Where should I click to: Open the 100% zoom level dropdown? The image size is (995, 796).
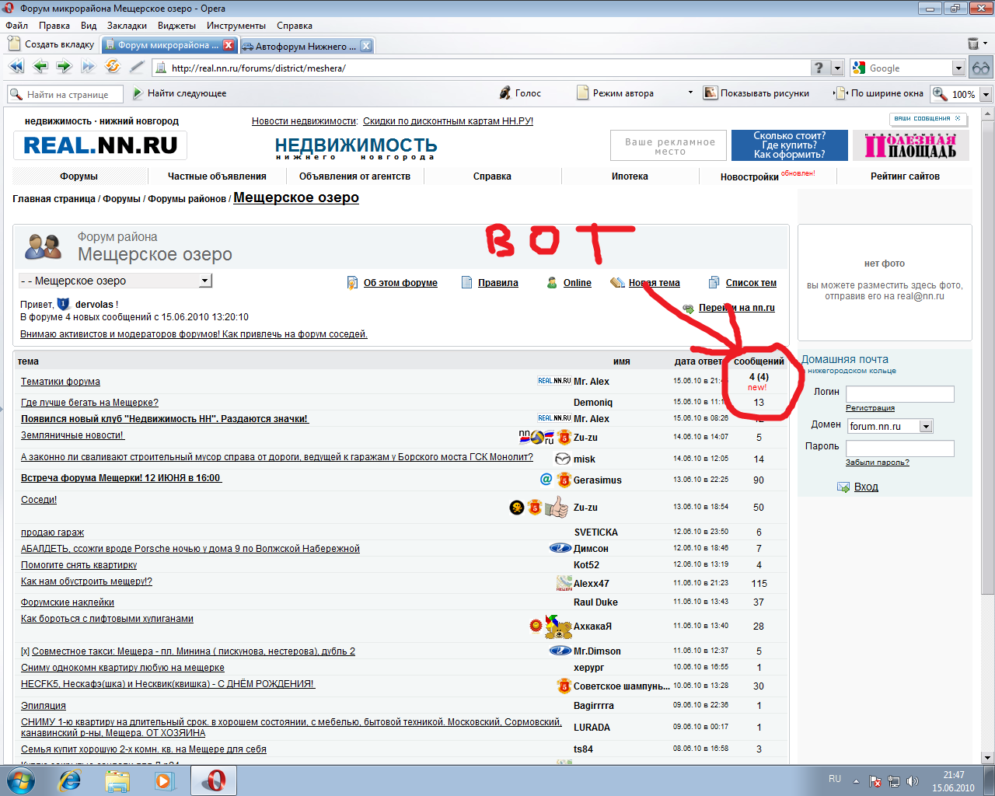986,94
